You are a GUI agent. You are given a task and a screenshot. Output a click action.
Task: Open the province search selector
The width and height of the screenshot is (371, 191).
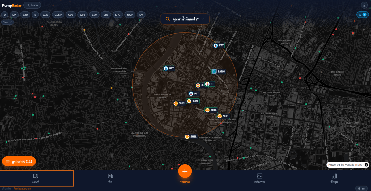(x=32, y=5)
